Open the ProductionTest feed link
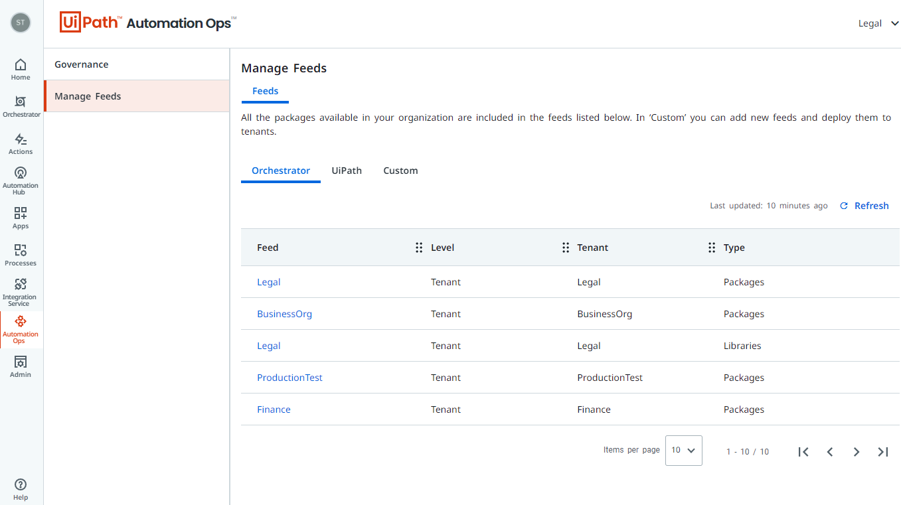Viewport: 901px width, 505px height. point(289,378)
